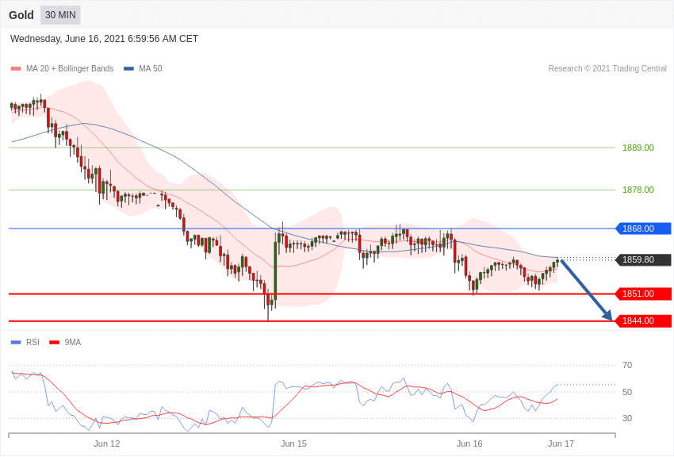Click the Jun 16 date axis label
The height and width of the screenshot is (457, 674).
469,444
